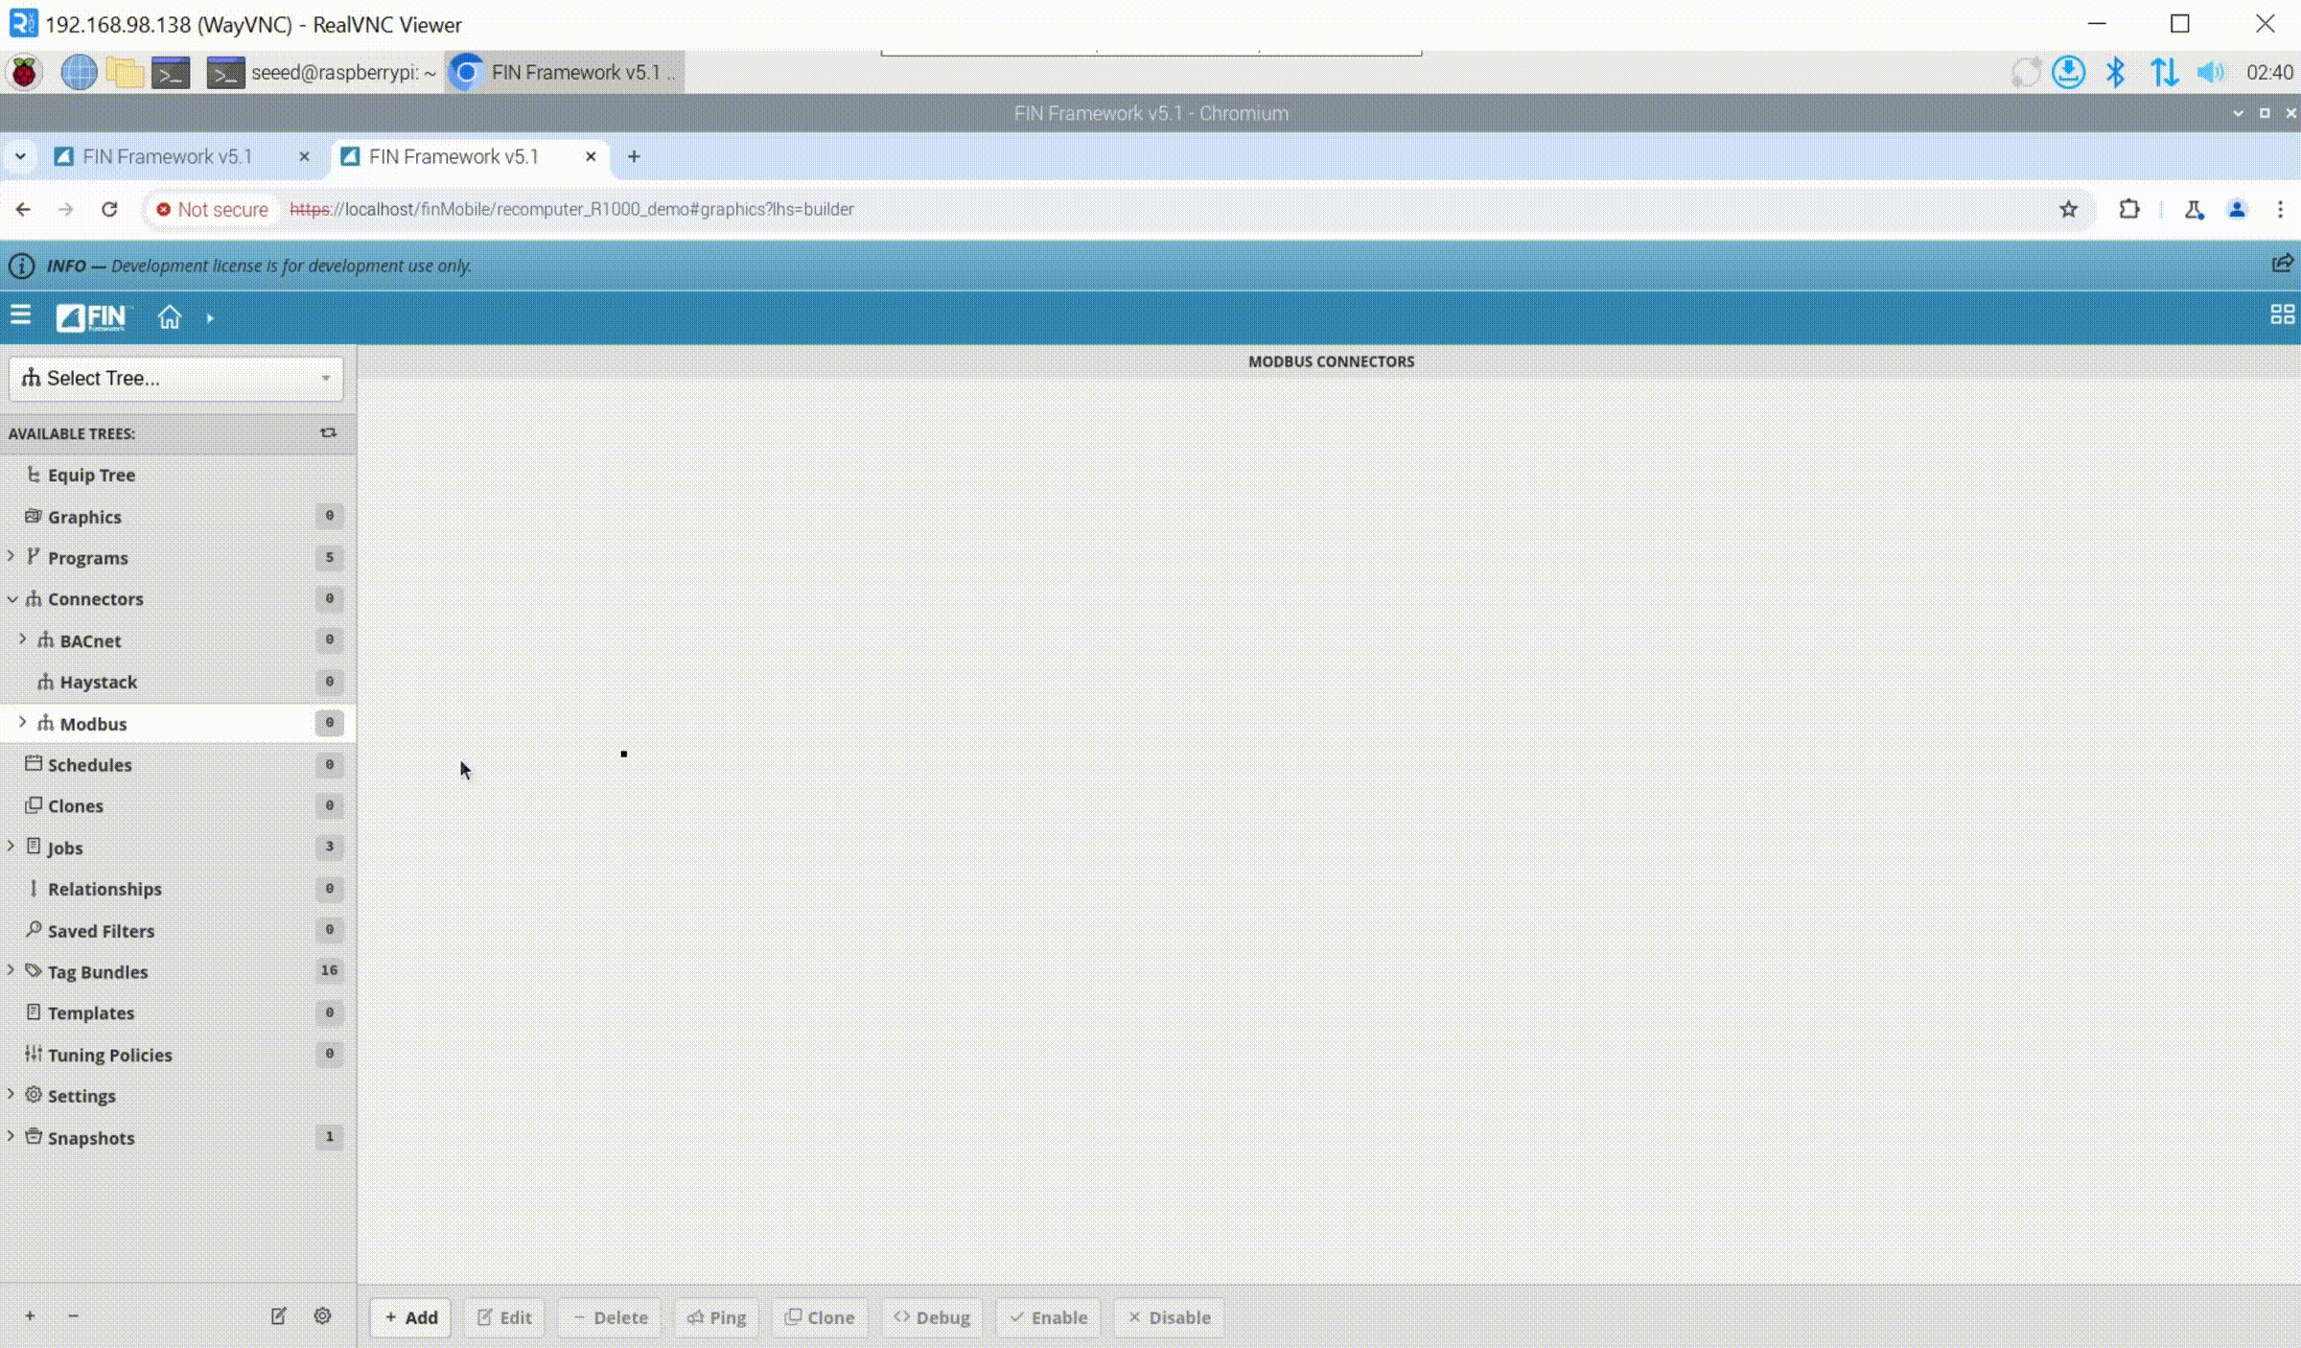Switch to the first FIN Framework tab
The image size is (2301, 1348).
click(168, 156)
